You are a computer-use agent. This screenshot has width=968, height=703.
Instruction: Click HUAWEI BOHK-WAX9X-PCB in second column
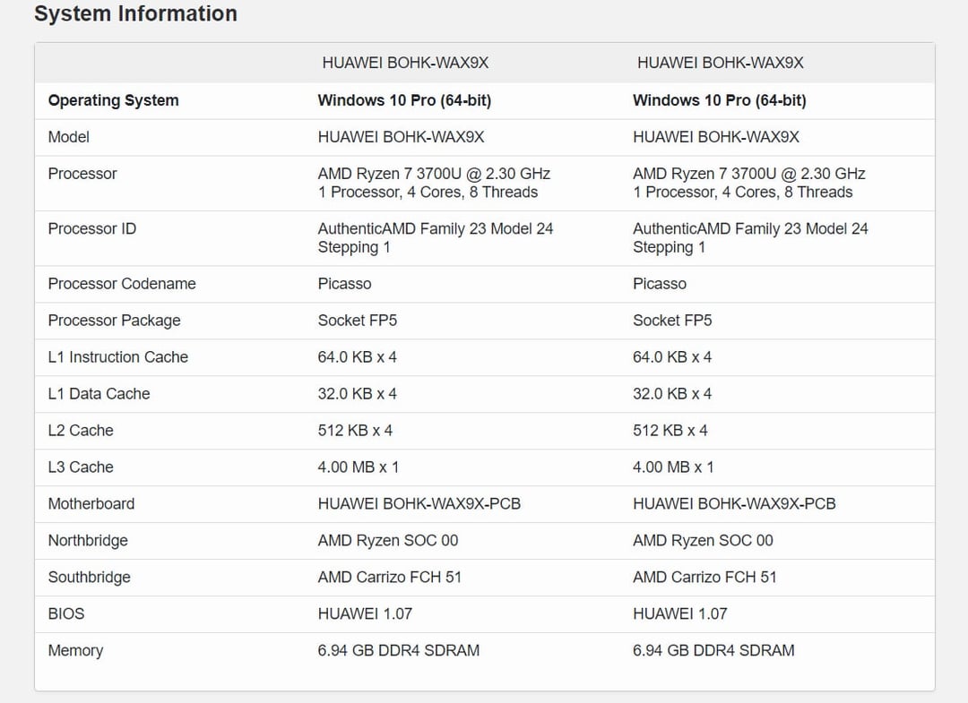click(x=735, y=504)
